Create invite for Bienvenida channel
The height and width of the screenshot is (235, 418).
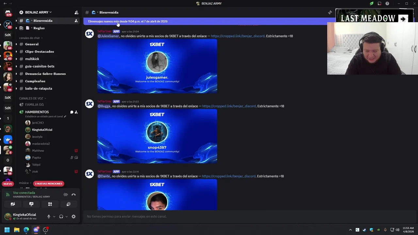pos(76,21)
